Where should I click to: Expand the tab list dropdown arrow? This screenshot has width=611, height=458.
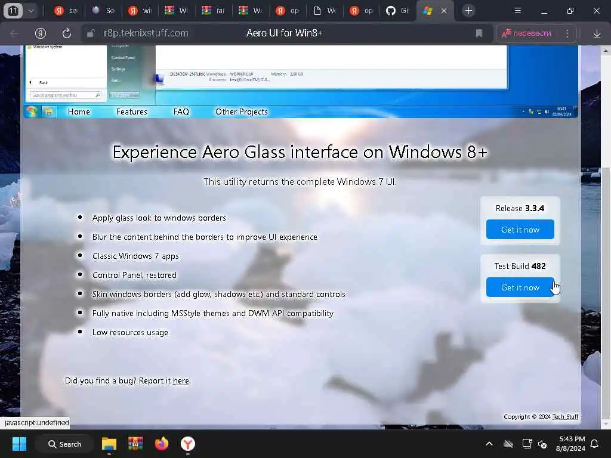(x=31, y=11)
